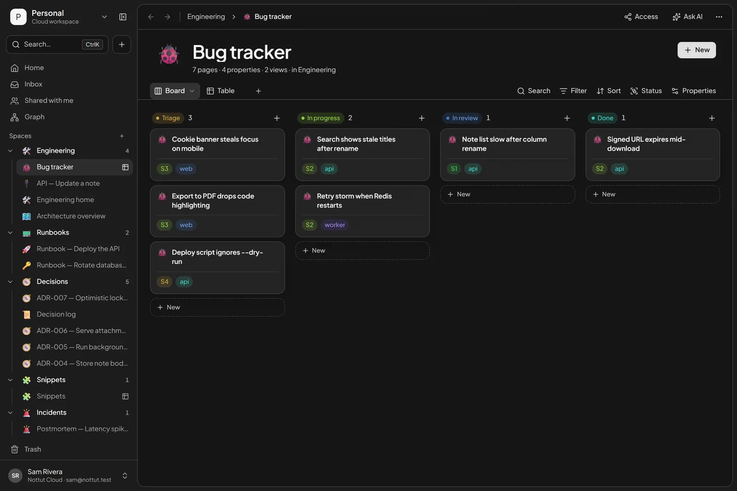Viewport: 737px width, 491px height.
Task: Open Properties settings
Action: pyautogui.click(x=694, y=91)
